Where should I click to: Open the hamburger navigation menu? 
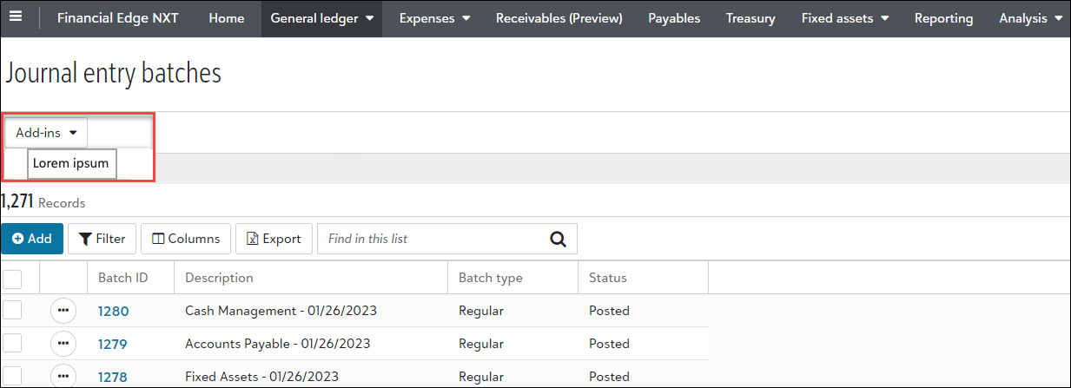pyautogui.click(x=17, y=18)
